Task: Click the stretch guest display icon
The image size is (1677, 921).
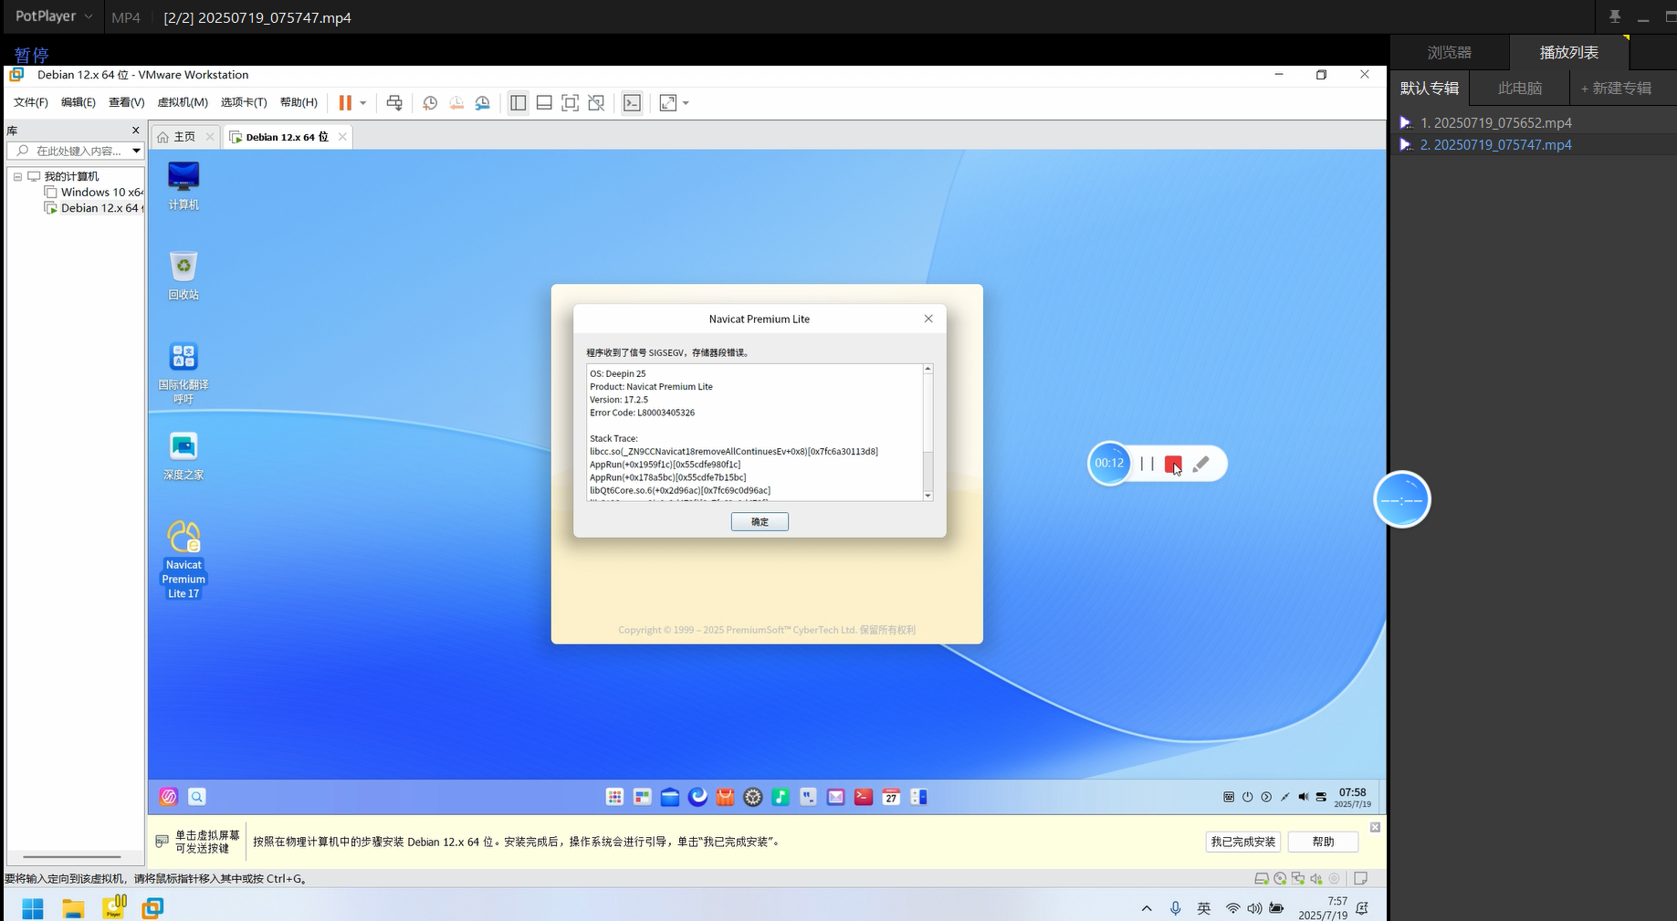Action: (668, 103)
